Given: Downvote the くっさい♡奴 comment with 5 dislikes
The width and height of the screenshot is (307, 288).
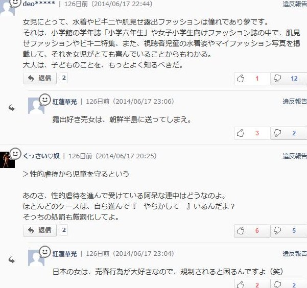Looking at the screenshot, I should pyautogui.click(x=289, y=231).
